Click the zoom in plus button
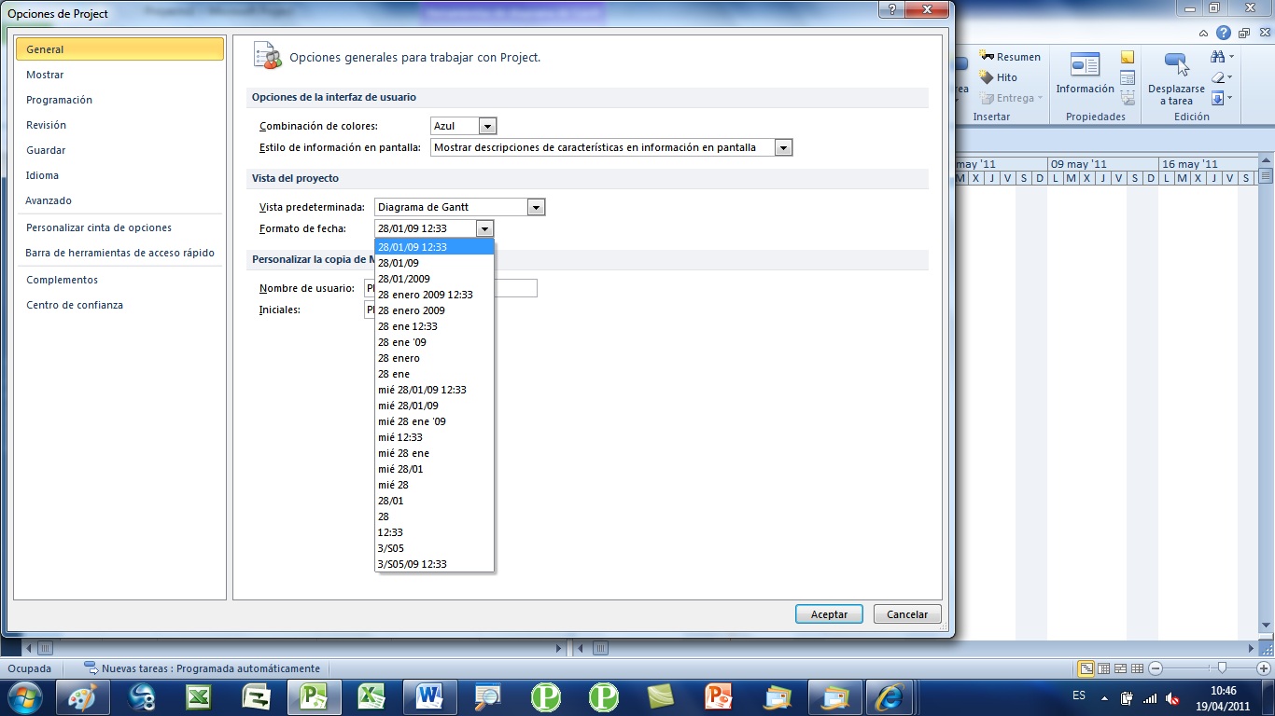 (x=1264, y=668)
